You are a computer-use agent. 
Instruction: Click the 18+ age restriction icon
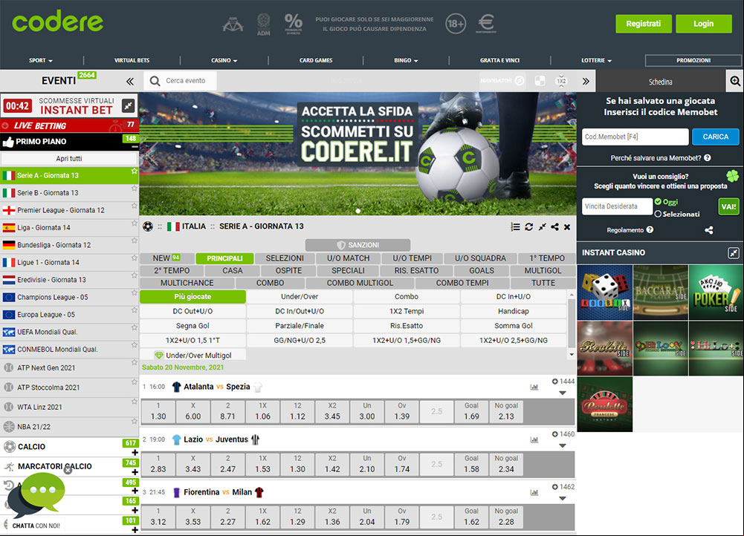[456, 24]
